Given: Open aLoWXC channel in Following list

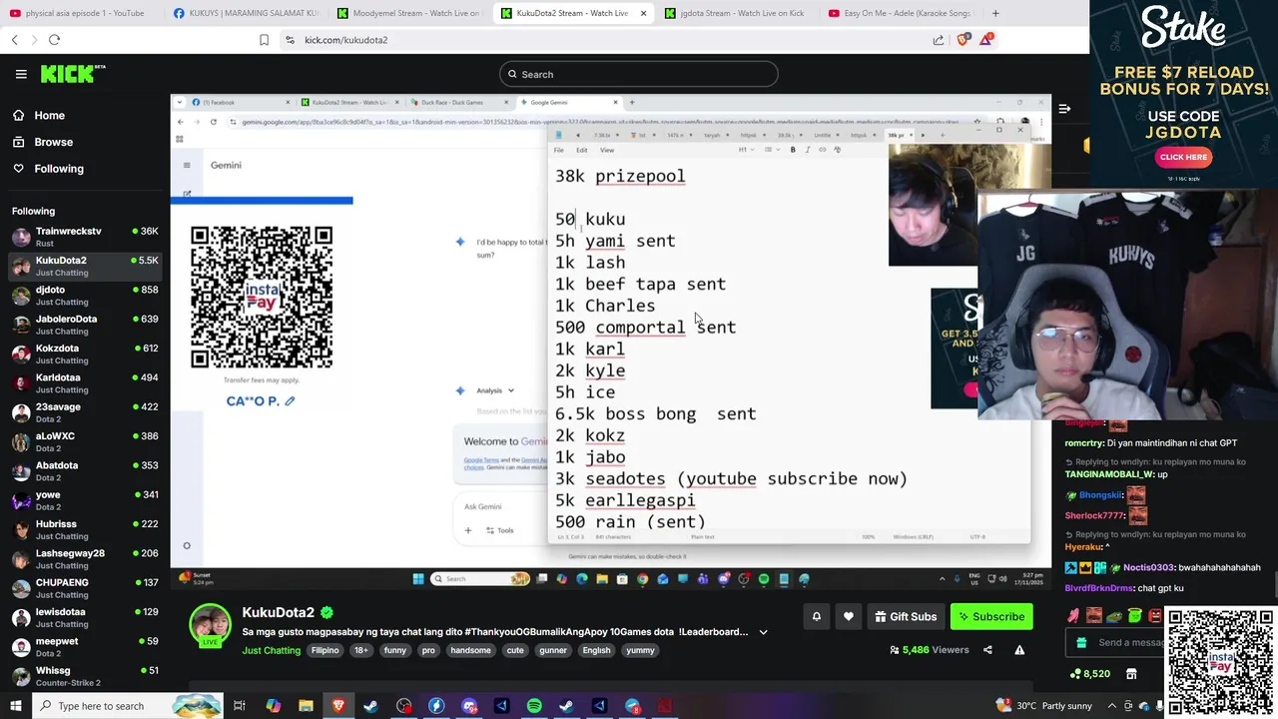Looking at the screenshot, I should (x=85, y=442).
